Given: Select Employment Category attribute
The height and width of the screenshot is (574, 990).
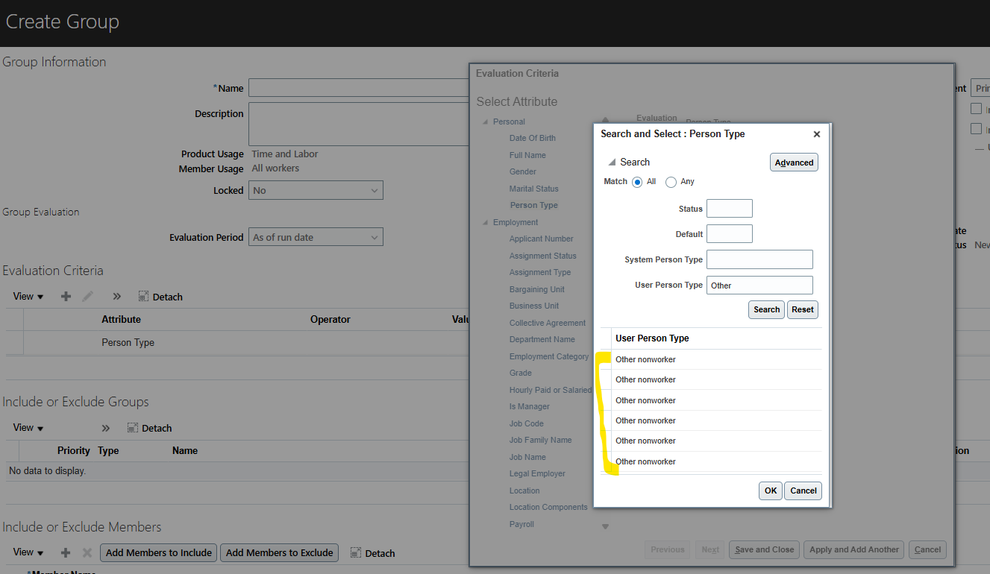Looking at the screenshot, I should click(549, 356).
